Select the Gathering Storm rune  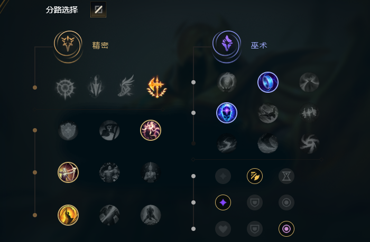pos(309,143)
